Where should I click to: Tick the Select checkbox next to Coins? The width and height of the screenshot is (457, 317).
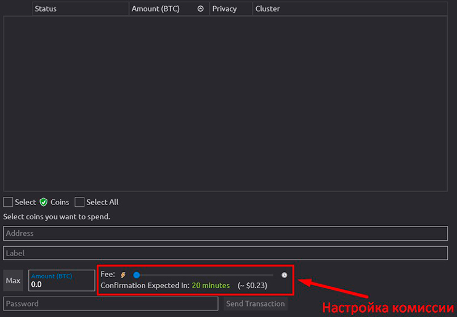(8, 202)
